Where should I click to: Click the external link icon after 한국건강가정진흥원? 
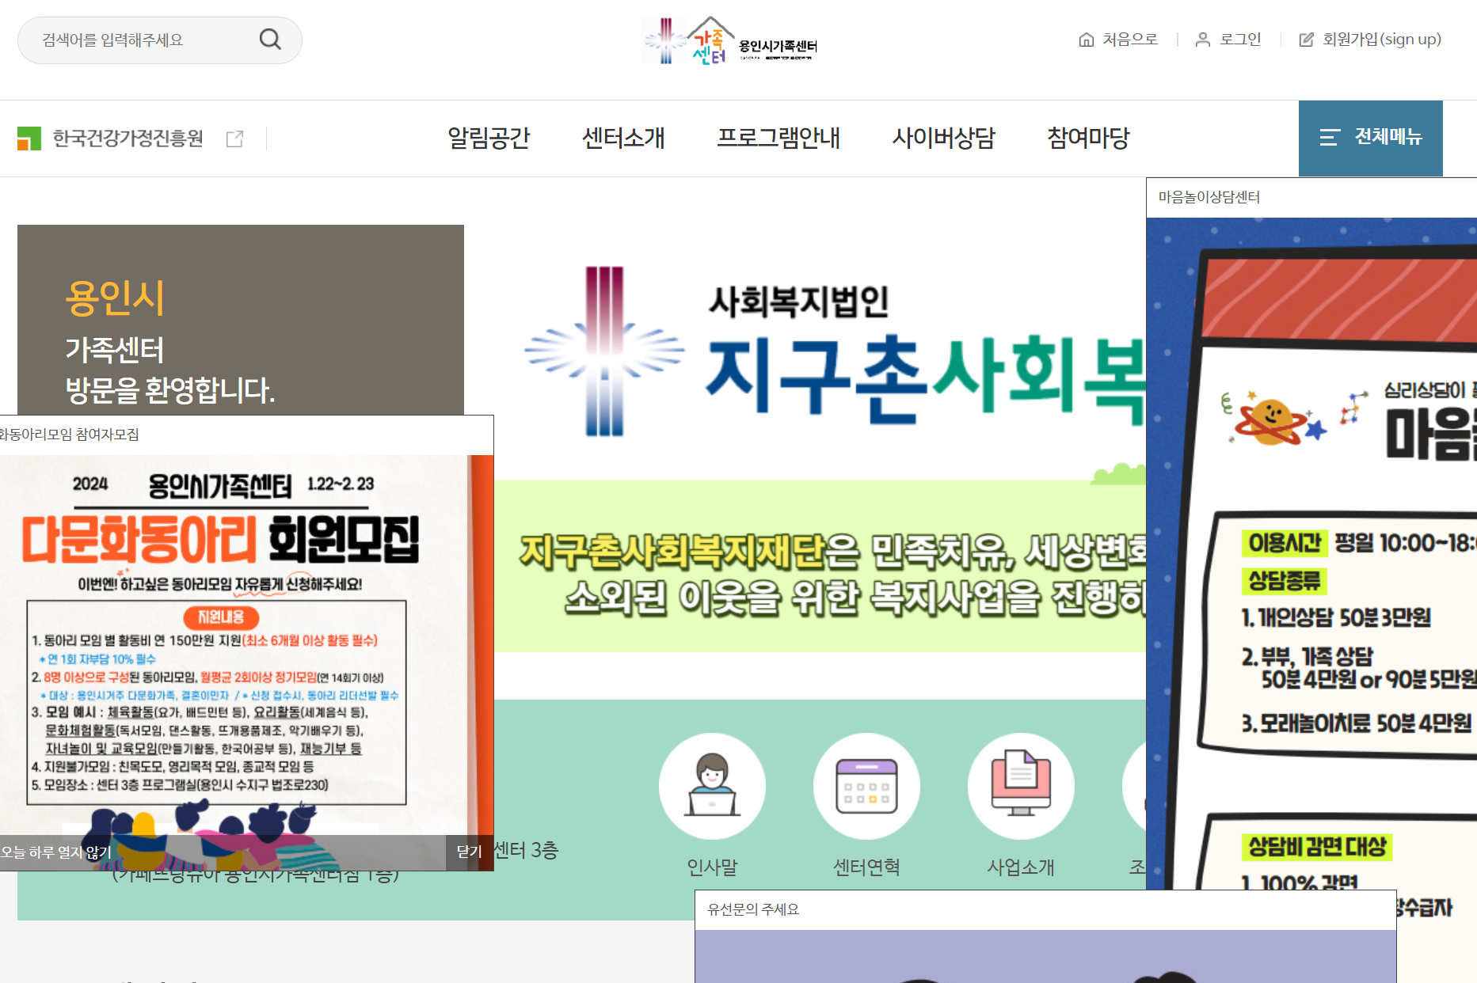click(234, 139)
